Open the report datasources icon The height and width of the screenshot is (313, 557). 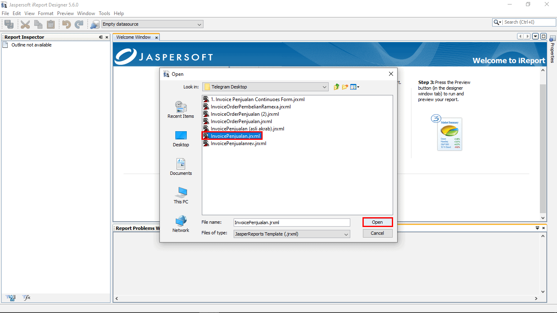[95, 24]
